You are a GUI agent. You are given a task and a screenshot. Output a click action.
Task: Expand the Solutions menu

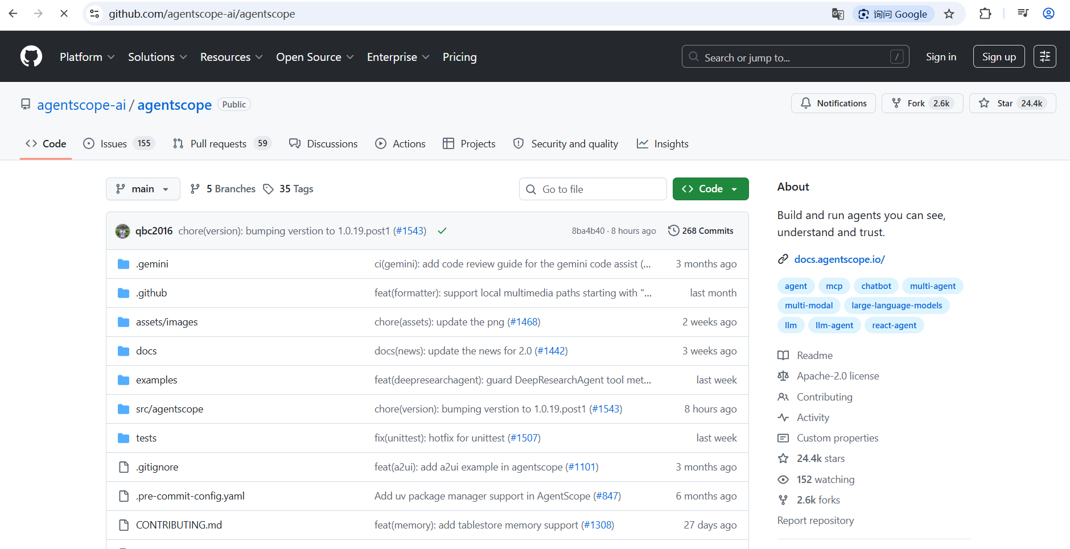pyautogui.click(x=158, y=57)
